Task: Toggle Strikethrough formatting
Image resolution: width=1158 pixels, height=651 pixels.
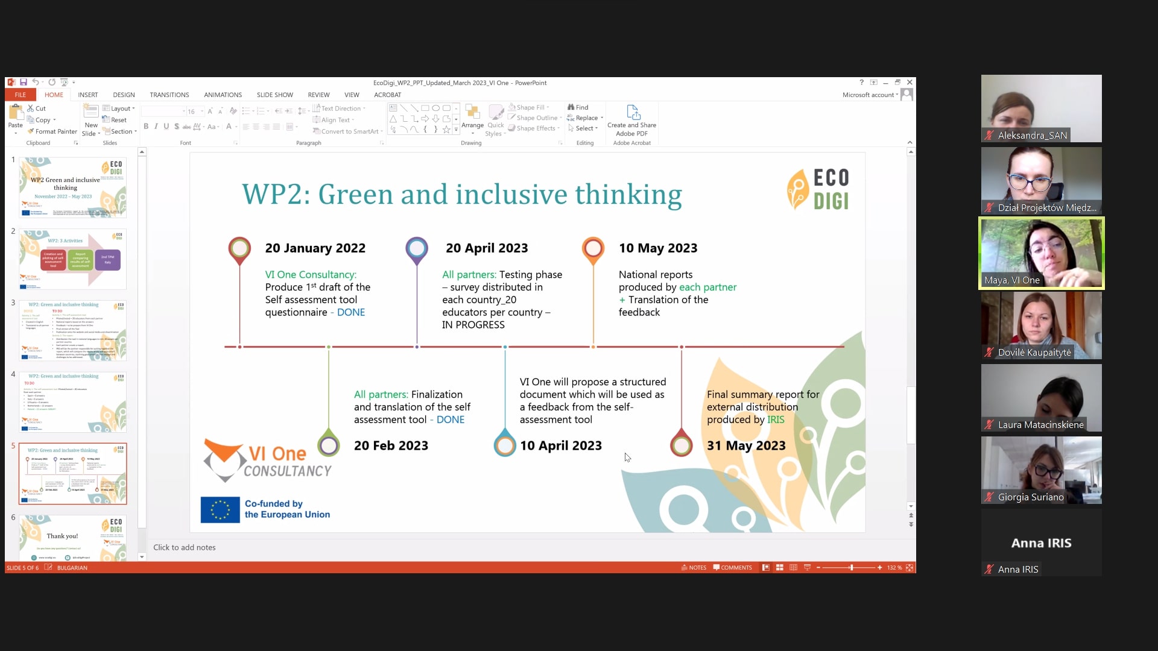Action: click(x=186, y=127)
